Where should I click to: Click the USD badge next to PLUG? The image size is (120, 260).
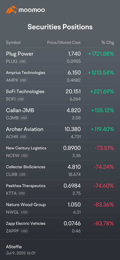22,61
